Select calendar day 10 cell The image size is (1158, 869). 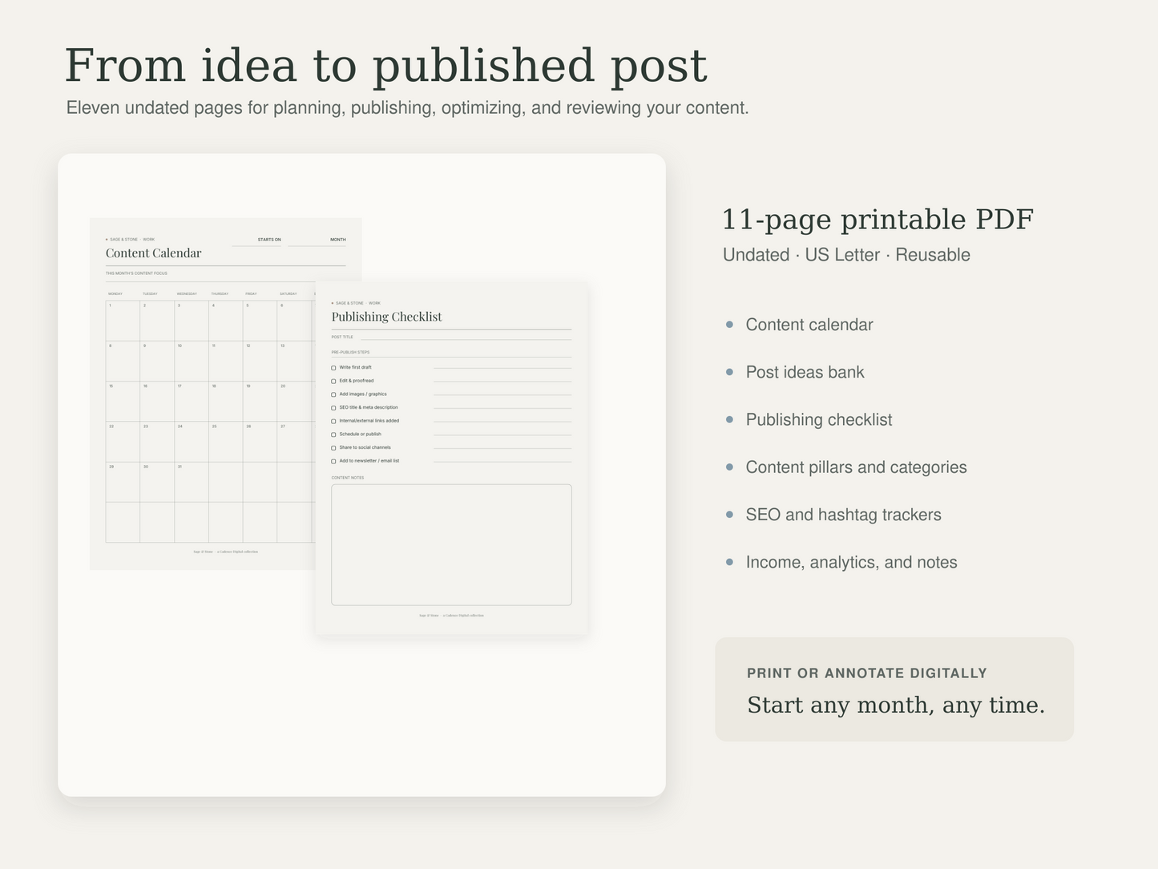(x=192, y=362)
